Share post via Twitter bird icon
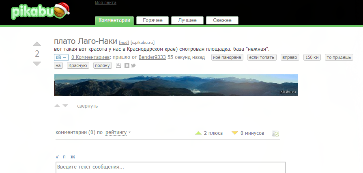The width and height of the screenshot is (363, 173). click(x=133, y=65)
